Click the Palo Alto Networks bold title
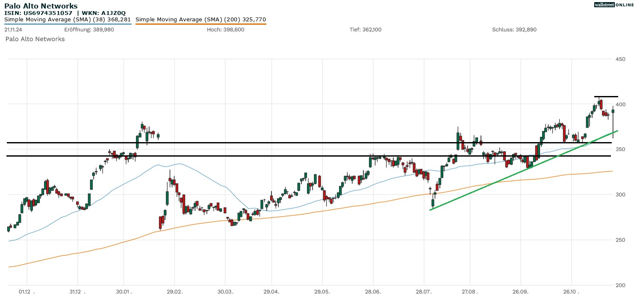The height and width of the screenshot is (294, 637). pyautogui.click(x=41, y=6)
